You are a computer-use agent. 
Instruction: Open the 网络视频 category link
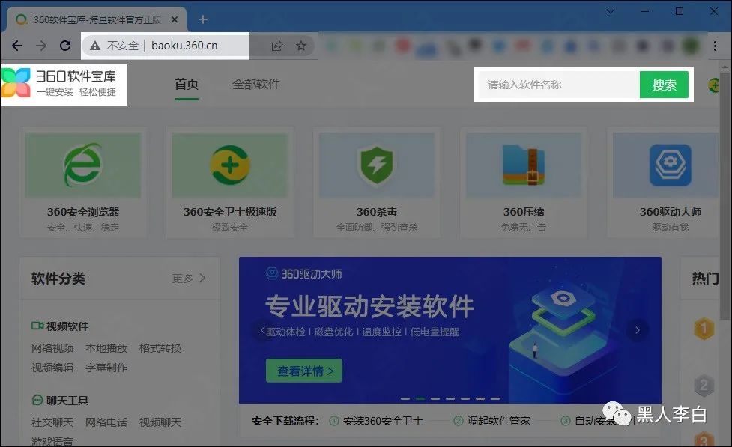pos(52,348)
